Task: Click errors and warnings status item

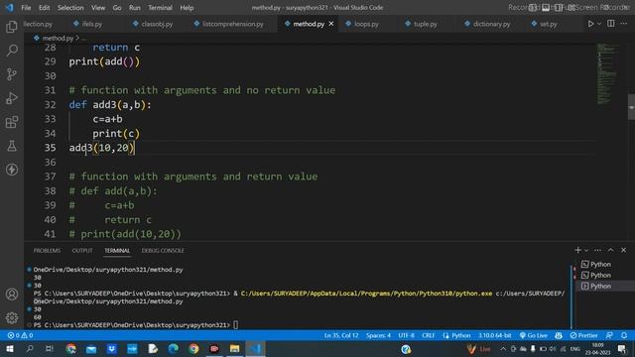Action: [20, 335]
